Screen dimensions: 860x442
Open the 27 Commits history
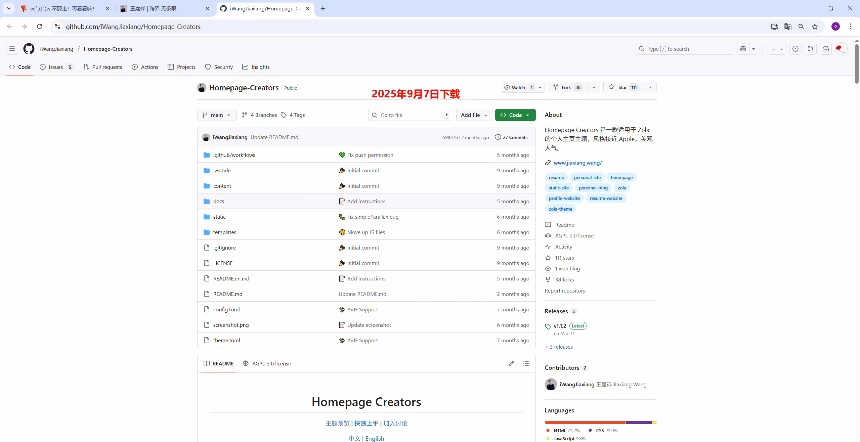coord(511,137)
